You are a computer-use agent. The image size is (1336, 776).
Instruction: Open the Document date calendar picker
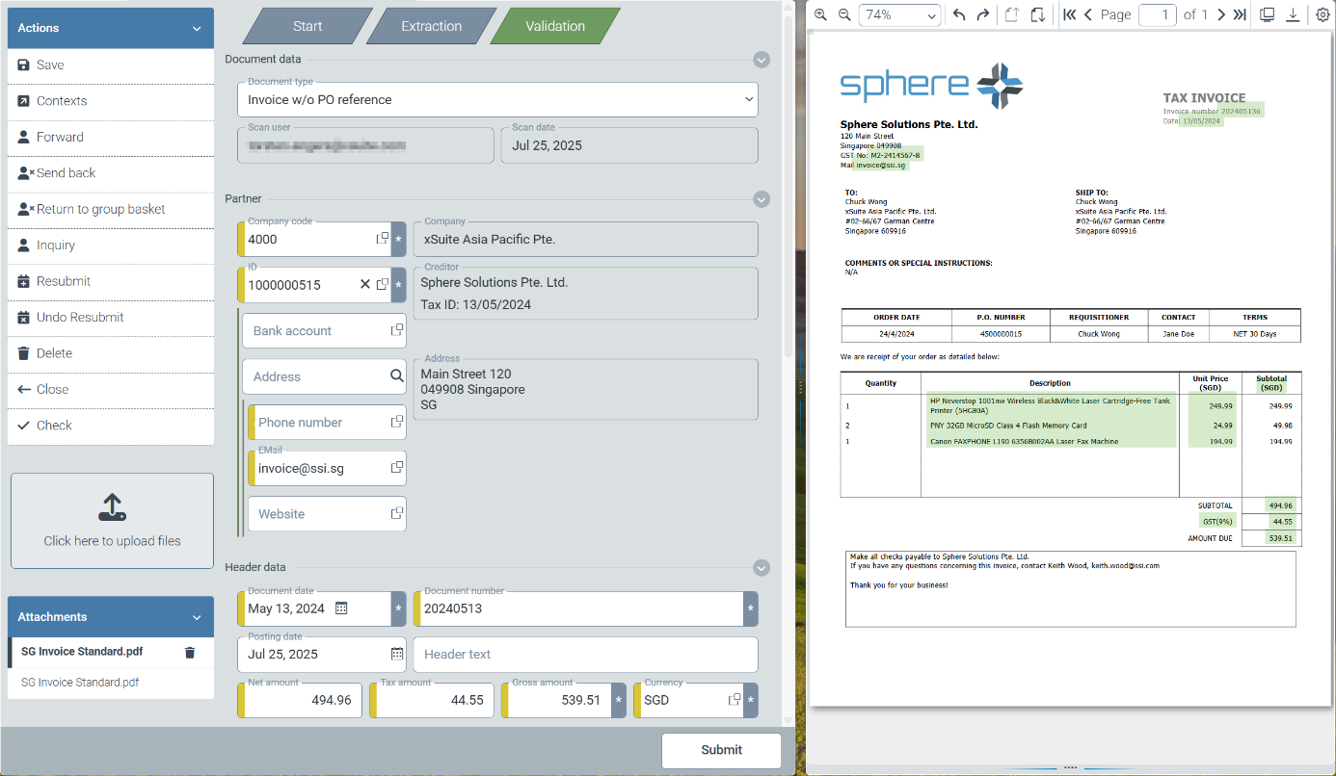pyautogui.click(x=341, y=608)
